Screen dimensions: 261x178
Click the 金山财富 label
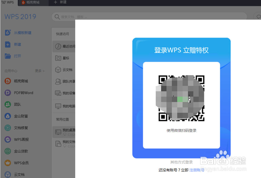(x=21, y=116)
